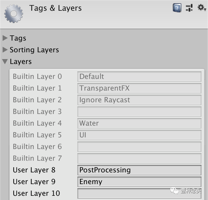The width and height of the screenshot is (208, 200).
Task: Click the empty Builtin Layer 6 field
Action: click(x=139, y=146)
